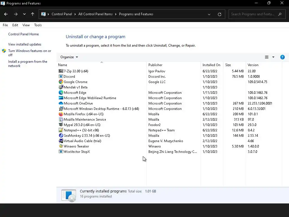Click the 109.0.5414.75 version cell
This screenshot has width=289, height=217.
click(257, 82)
